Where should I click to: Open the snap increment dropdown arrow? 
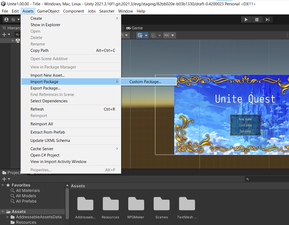click(x=173, y=35)
